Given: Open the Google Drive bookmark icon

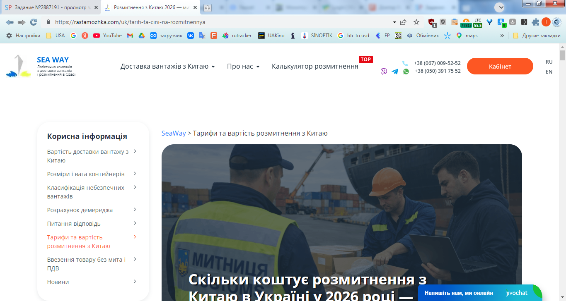Looking at the screenshot, I should pyautogui.click(x=141, y=36).
